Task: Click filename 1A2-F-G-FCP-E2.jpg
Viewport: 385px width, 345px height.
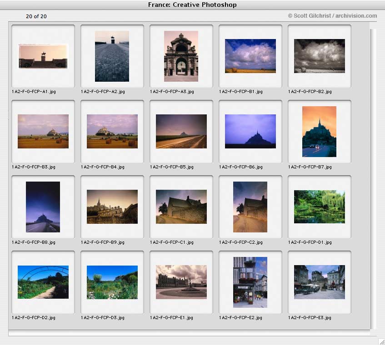Action: point(240,318)
